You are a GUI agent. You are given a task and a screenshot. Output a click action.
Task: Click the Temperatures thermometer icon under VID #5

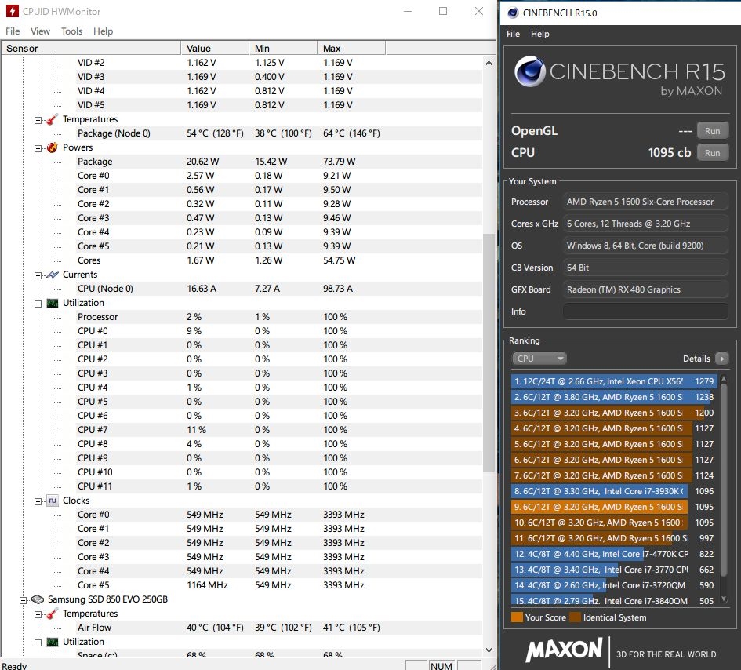coord(53,119)
